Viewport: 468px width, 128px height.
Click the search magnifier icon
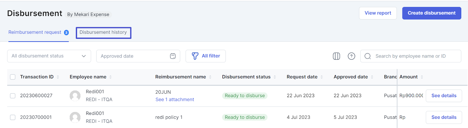[368, 56]
